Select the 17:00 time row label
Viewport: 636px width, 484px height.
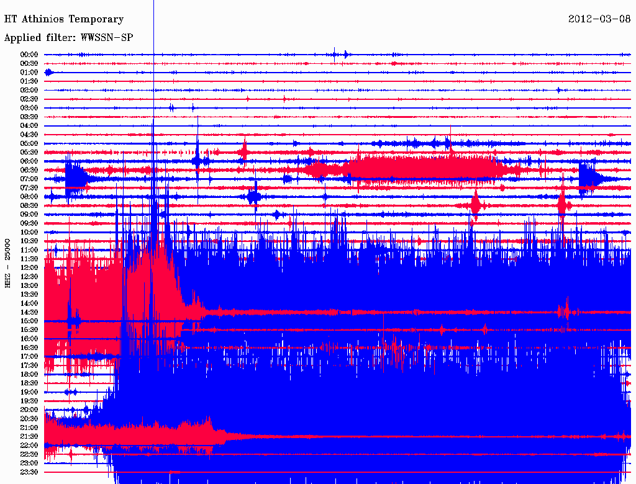(x=29, y=356)
